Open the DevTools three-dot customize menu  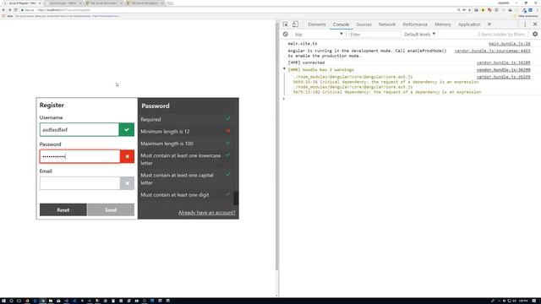tap(525, 24)
